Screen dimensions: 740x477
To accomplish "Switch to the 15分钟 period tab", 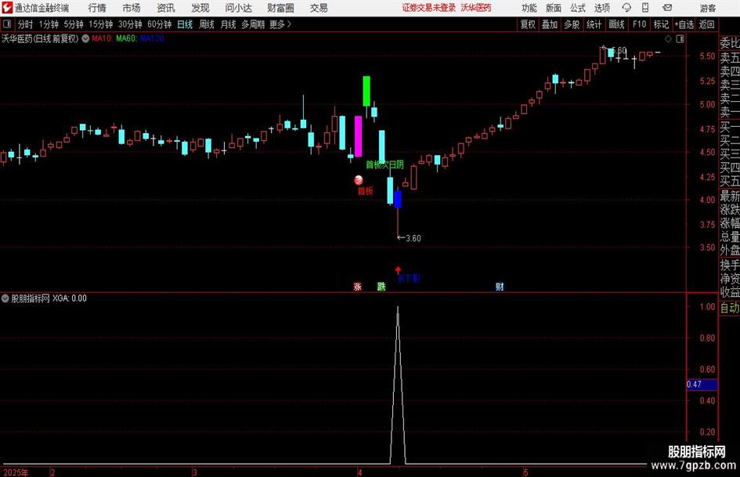I will (101, 24).
